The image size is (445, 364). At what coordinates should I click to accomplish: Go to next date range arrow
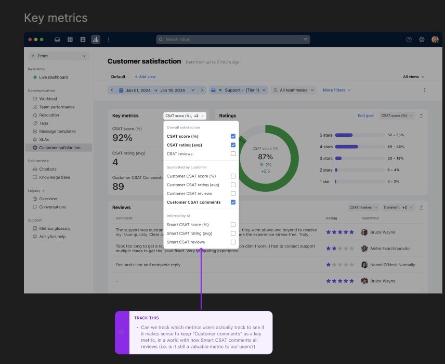click(x=202, y=90)
